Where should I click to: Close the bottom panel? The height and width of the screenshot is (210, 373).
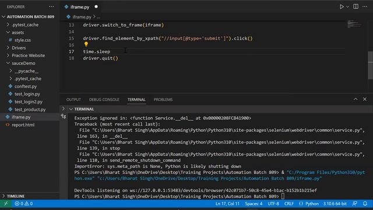365,99
